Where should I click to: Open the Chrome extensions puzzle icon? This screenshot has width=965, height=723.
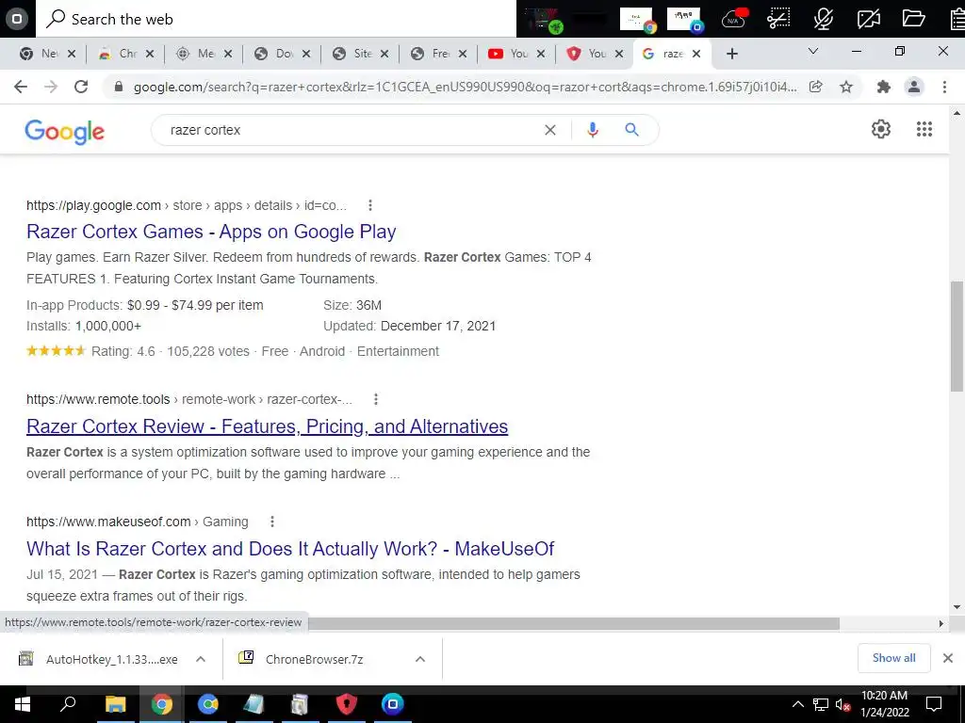(884, 87)
